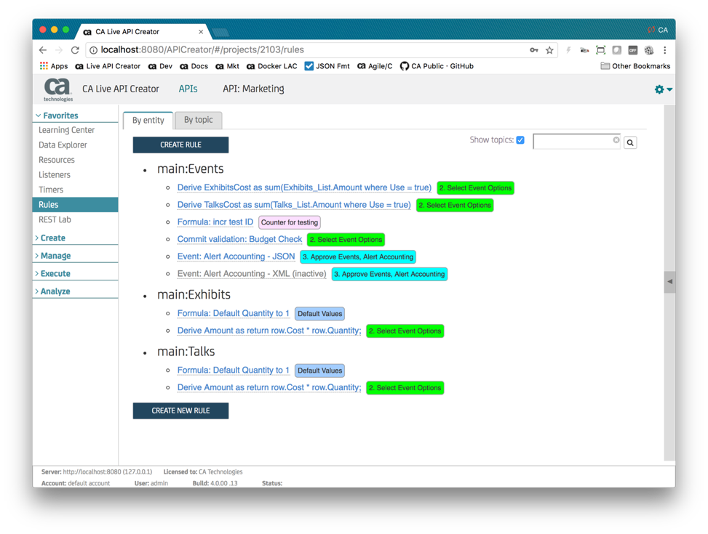Click the lightning bolt extension icon

568,50
